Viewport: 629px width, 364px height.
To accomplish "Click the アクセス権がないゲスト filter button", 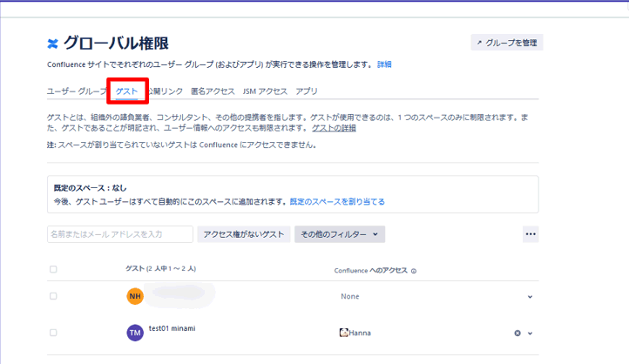I will point(244,234).
